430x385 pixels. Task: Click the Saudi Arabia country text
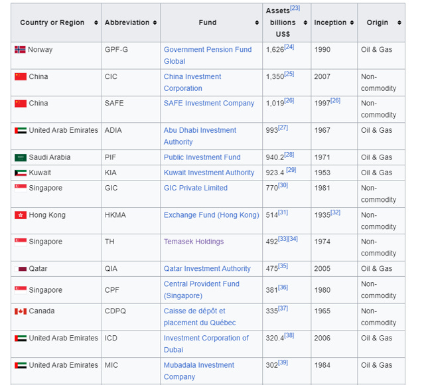50,157
